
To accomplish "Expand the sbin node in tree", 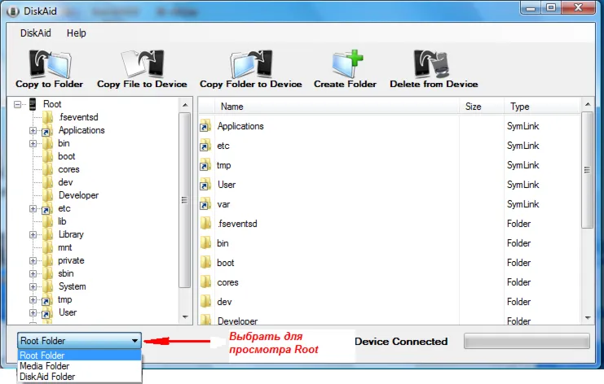I will tap(33, 273).
